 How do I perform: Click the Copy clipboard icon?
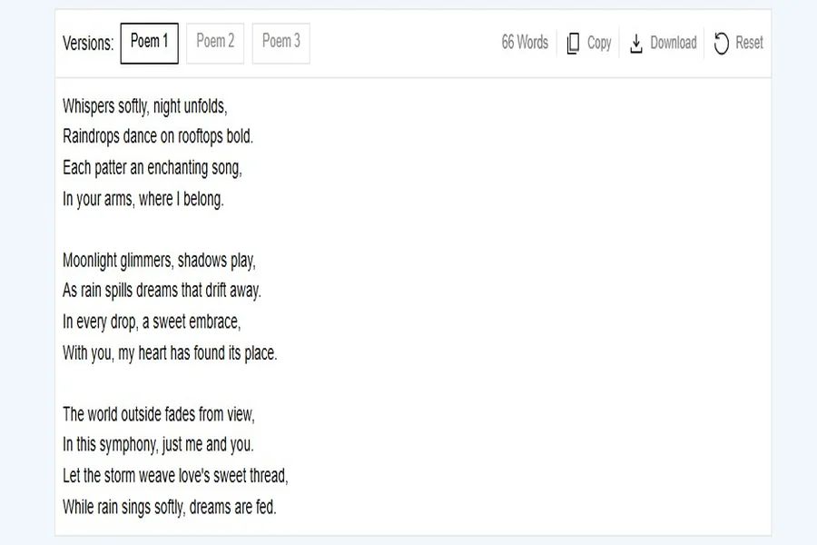[x=573, y=44]
